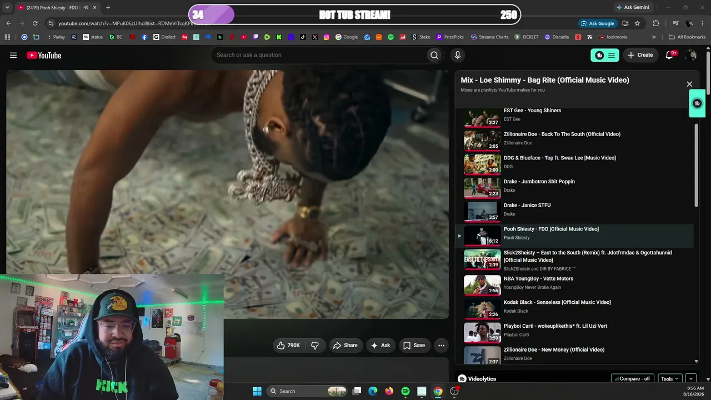Image resolution: width=711 pixels, height=400 pixels.
Task: Open the All Bookmarks folder
Action: tap(687, 37)
